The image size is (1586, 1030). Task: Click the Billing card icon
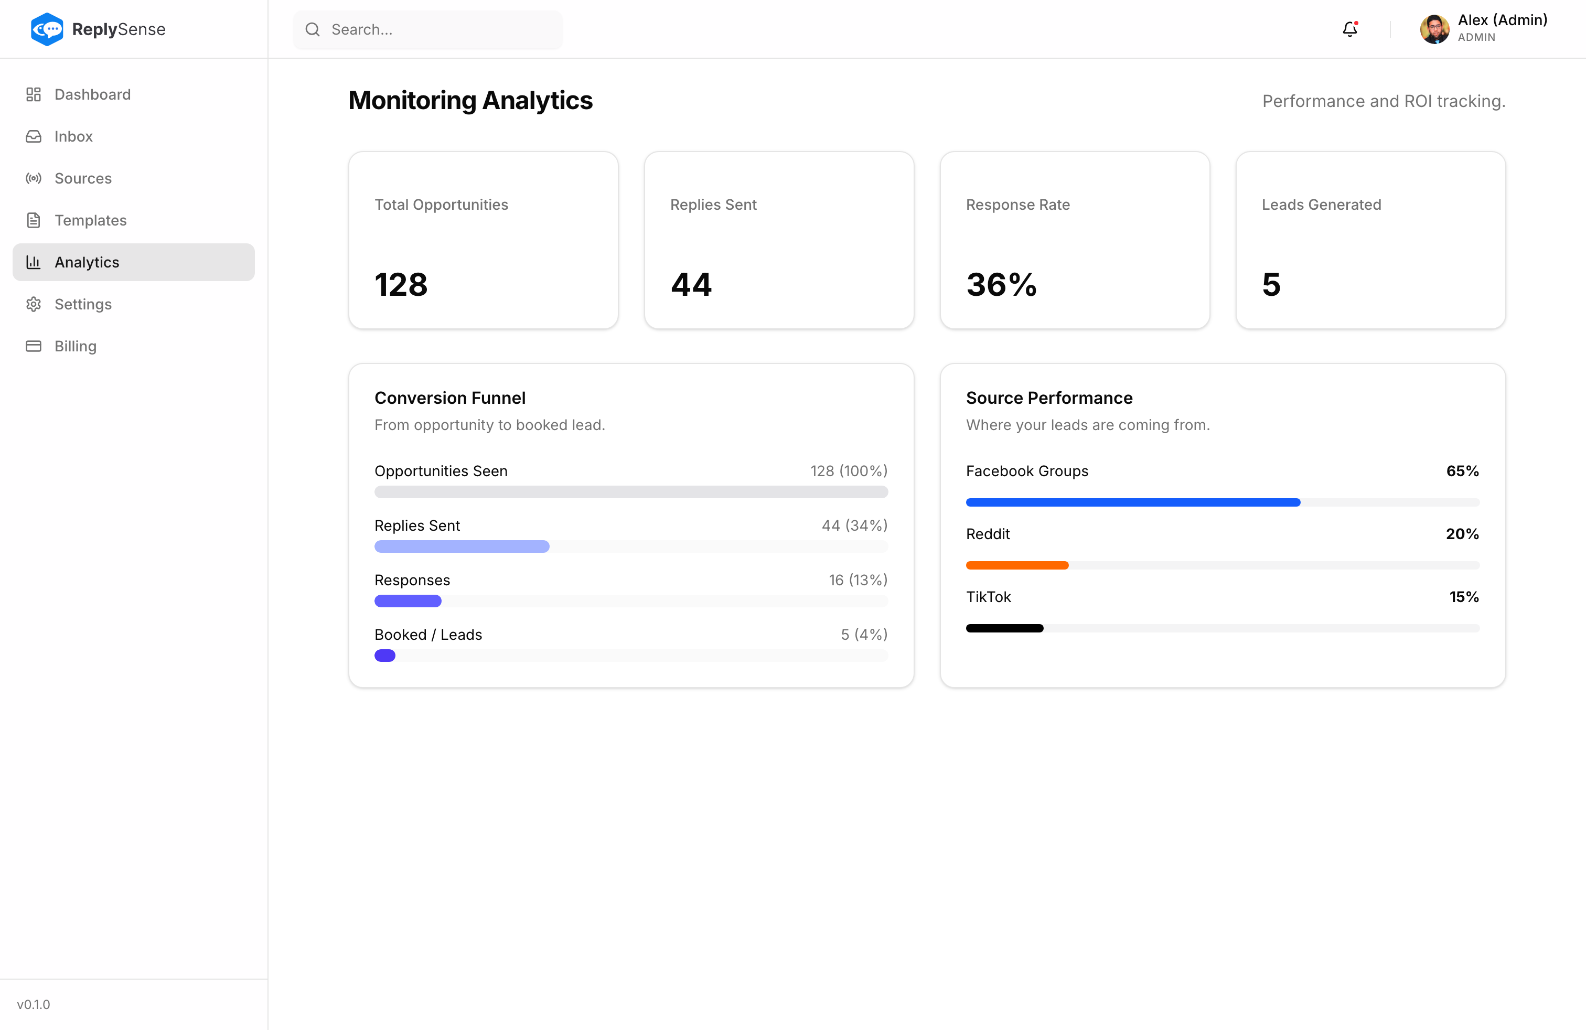point(34,346)
